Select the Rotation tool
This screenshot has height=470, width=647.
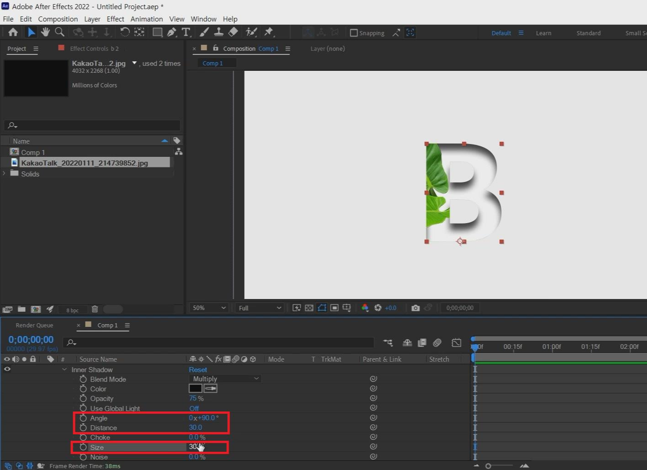coord(124,32)
